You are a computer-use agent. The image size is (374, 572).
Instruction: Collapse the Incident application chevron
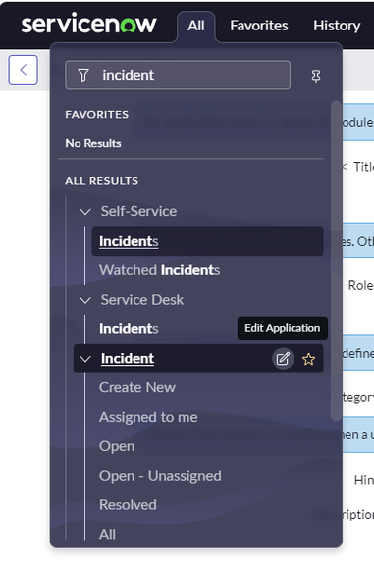[85, 359]
